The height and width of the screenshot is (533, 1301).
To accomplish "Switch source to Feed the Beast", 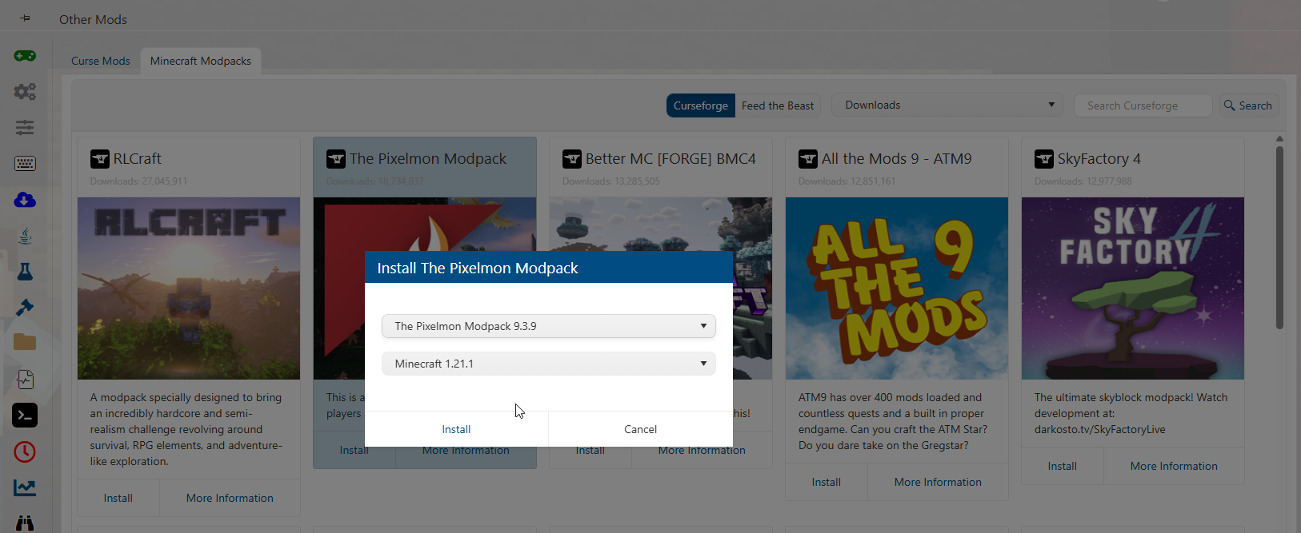I will click(x=777, y=105).
